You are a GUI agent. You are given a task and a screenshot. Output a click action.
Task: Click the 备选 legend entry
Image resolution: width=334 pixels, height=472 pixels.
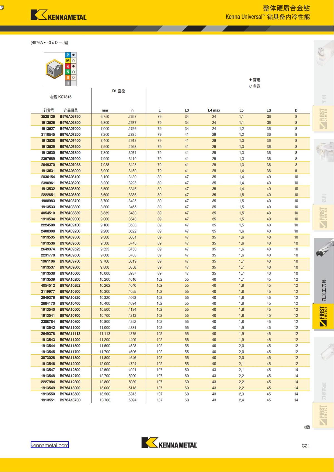coord(255,86)
